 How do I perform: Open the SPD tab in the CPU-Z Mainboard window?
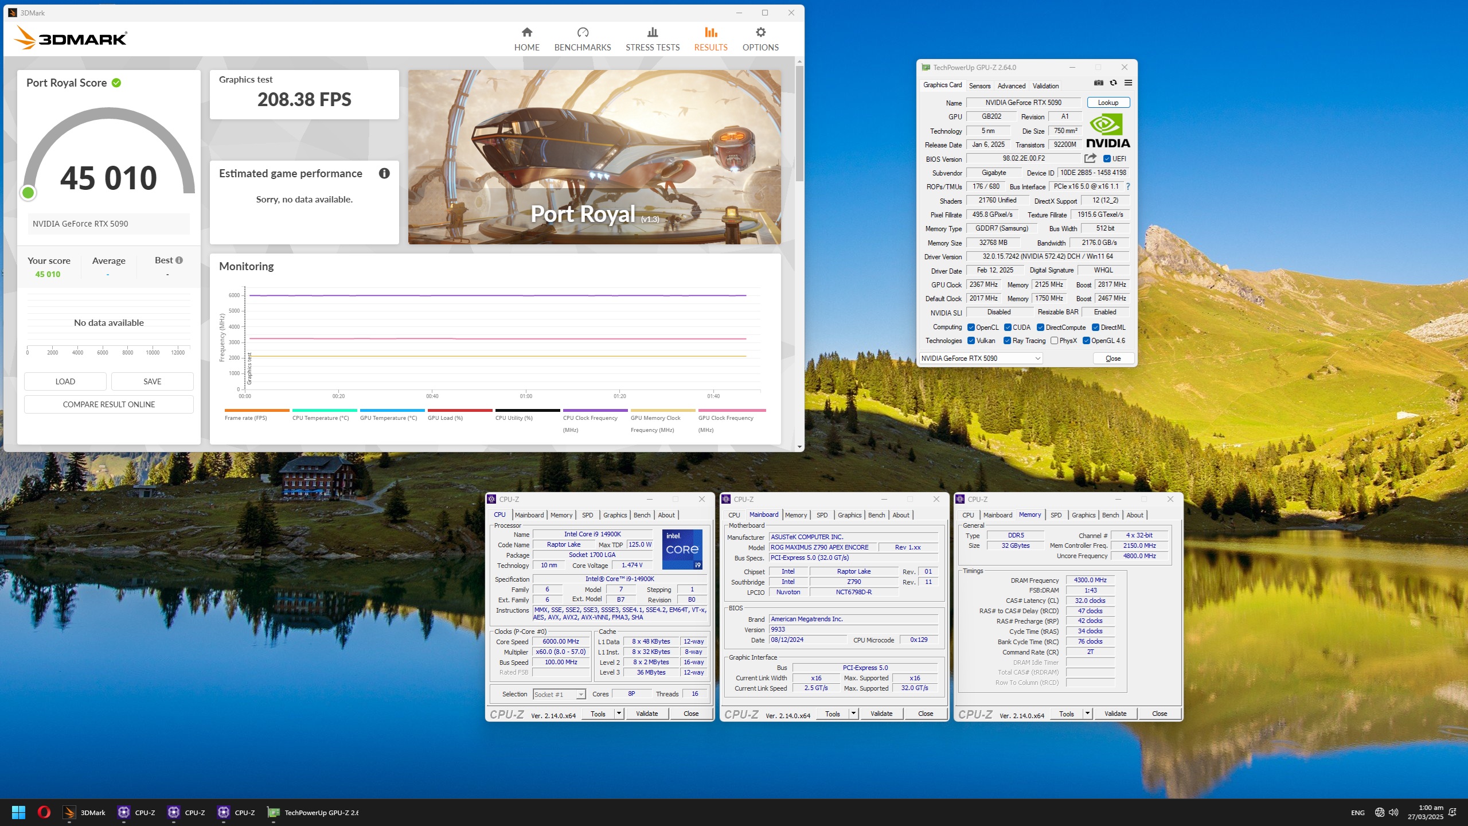tap(822, 515)
